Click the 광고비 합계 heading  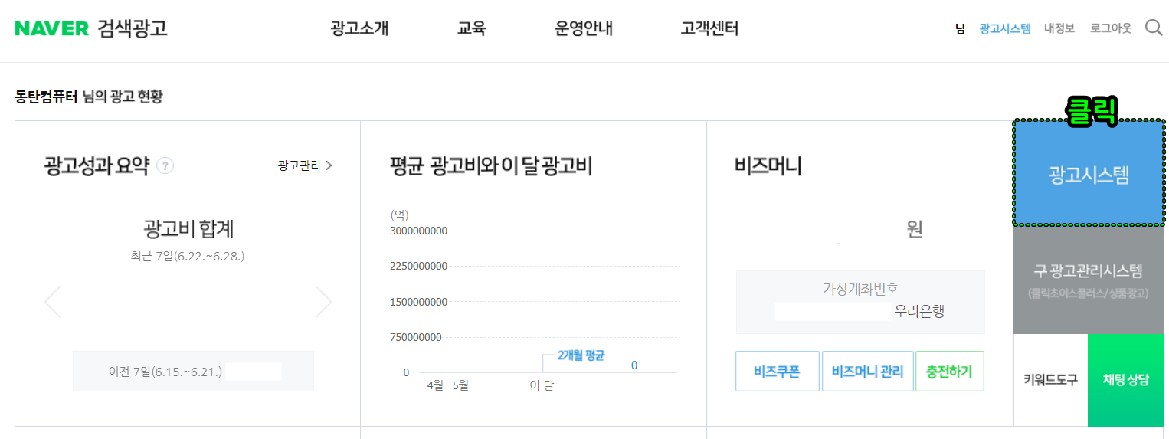(188, 228)
